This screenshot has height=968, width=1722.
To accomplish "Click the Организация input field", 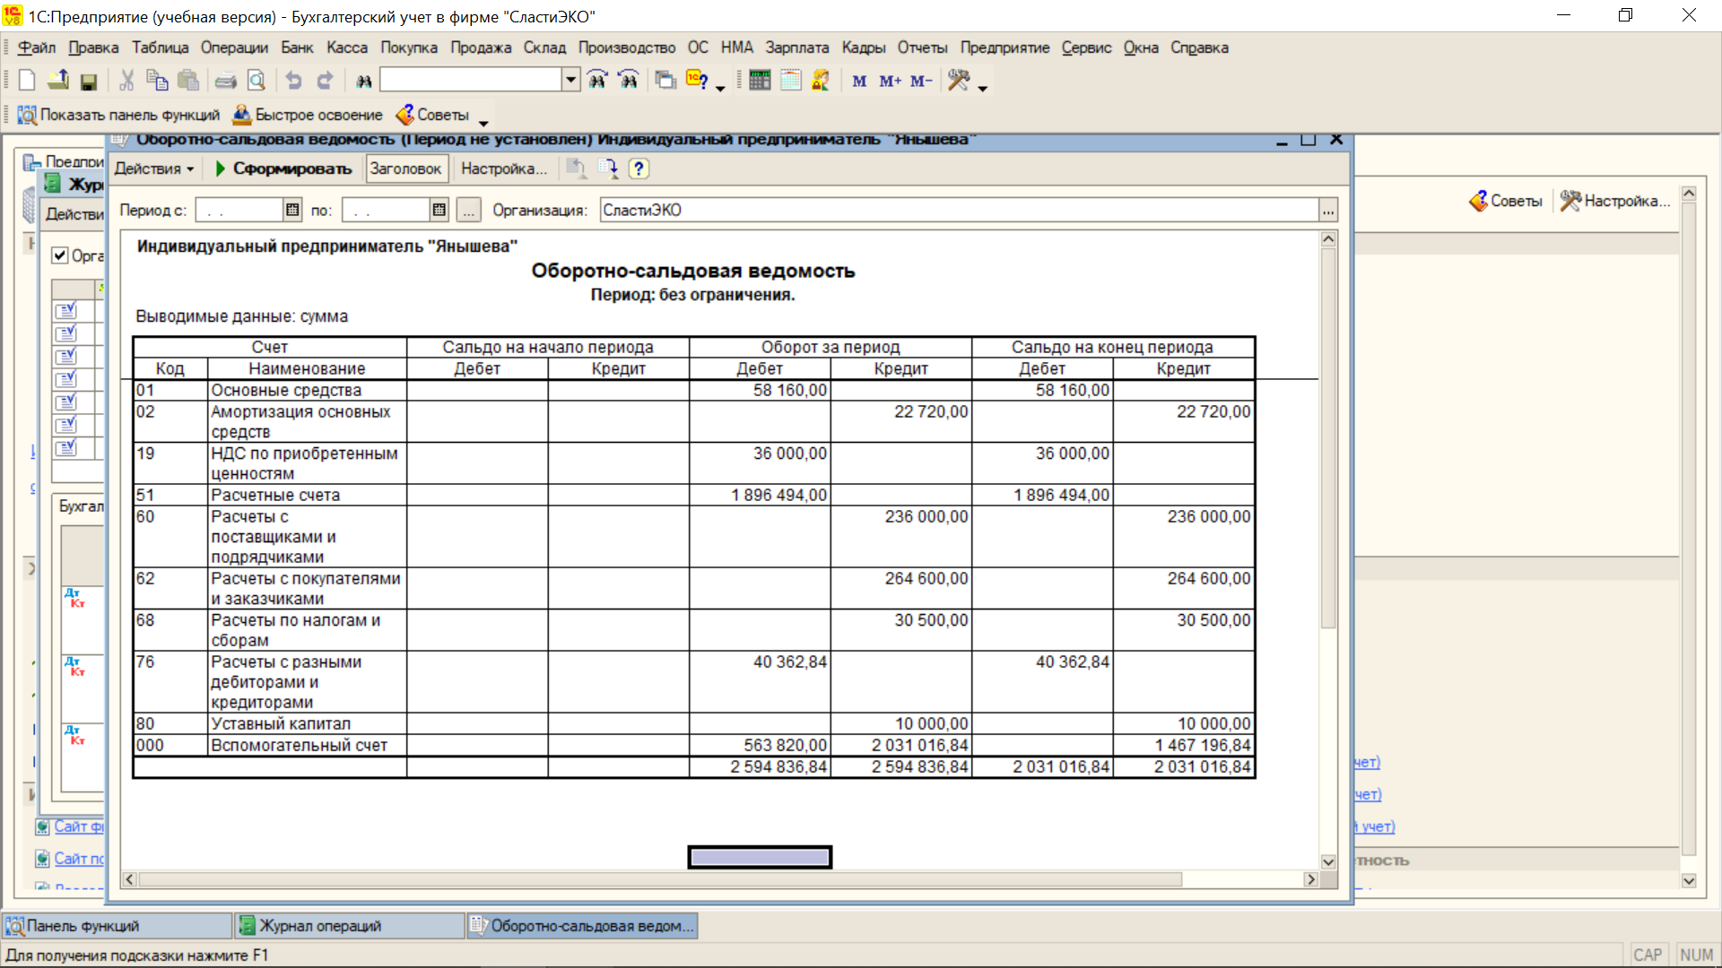I will coord(958,210).
